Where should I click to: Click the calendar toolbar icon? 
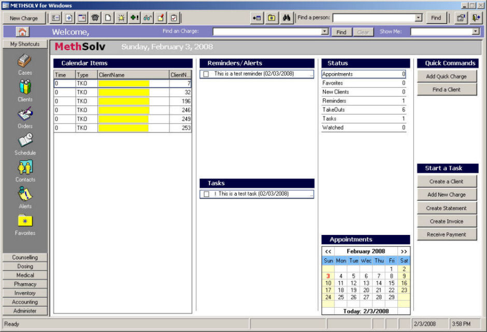point(82,18)
